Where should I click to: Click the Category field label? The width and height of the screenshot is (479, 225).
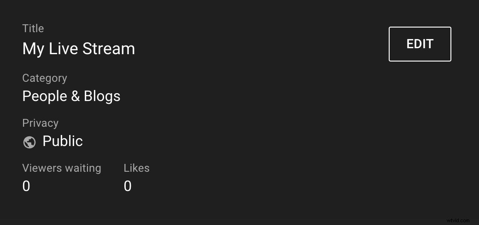click(45, 78)
